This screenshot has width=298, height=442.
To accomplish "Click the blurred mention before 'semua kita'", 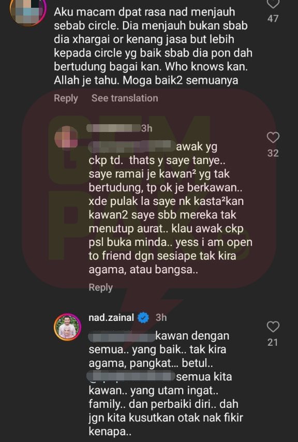I will (x=131, y=377).
